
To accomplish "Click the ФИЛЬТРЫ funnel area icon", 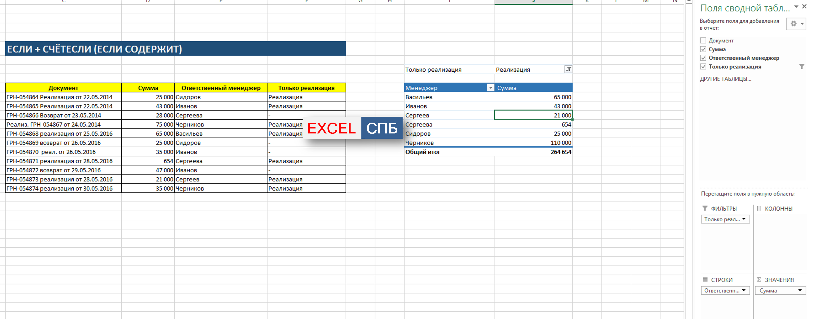I will point(705,208).
